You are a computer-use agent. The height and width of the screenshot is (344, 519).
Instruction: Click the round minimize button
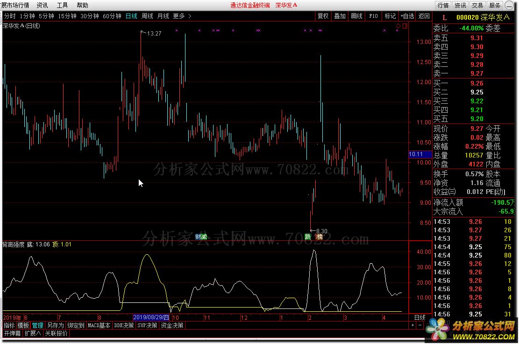tap(509, 5)
